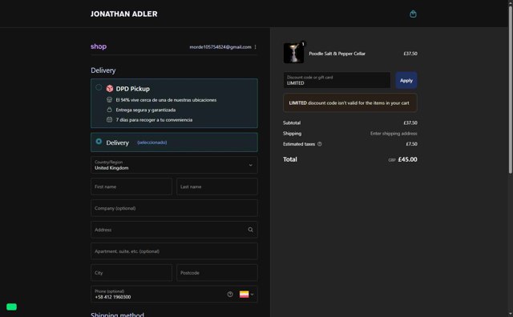The height and width of the screenshot is (317, 513).
Task: Select the Delivery radio option
Action: [x=99, y=142]
